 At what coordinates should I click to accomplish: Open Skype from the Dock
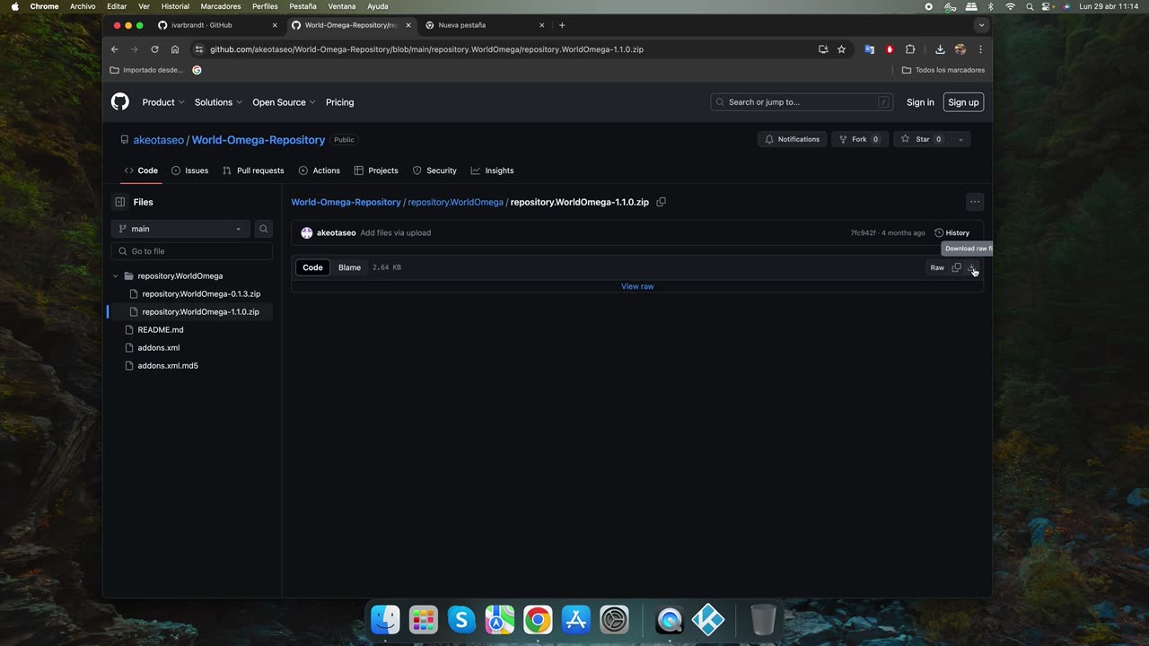(461, 620)
